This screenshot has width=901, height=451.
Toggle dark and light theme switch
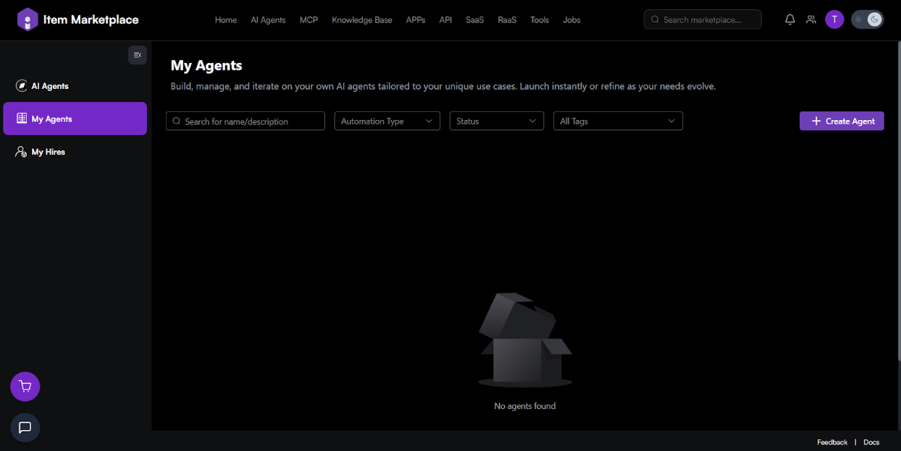[867, 20]
